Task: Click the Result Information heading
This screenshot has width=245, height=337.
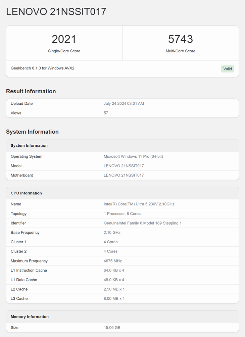Action: [x=31, y=91]
